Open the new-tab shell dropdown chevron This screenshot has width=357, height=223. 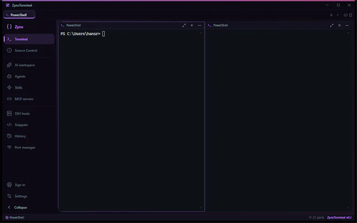tap(338, 15)
